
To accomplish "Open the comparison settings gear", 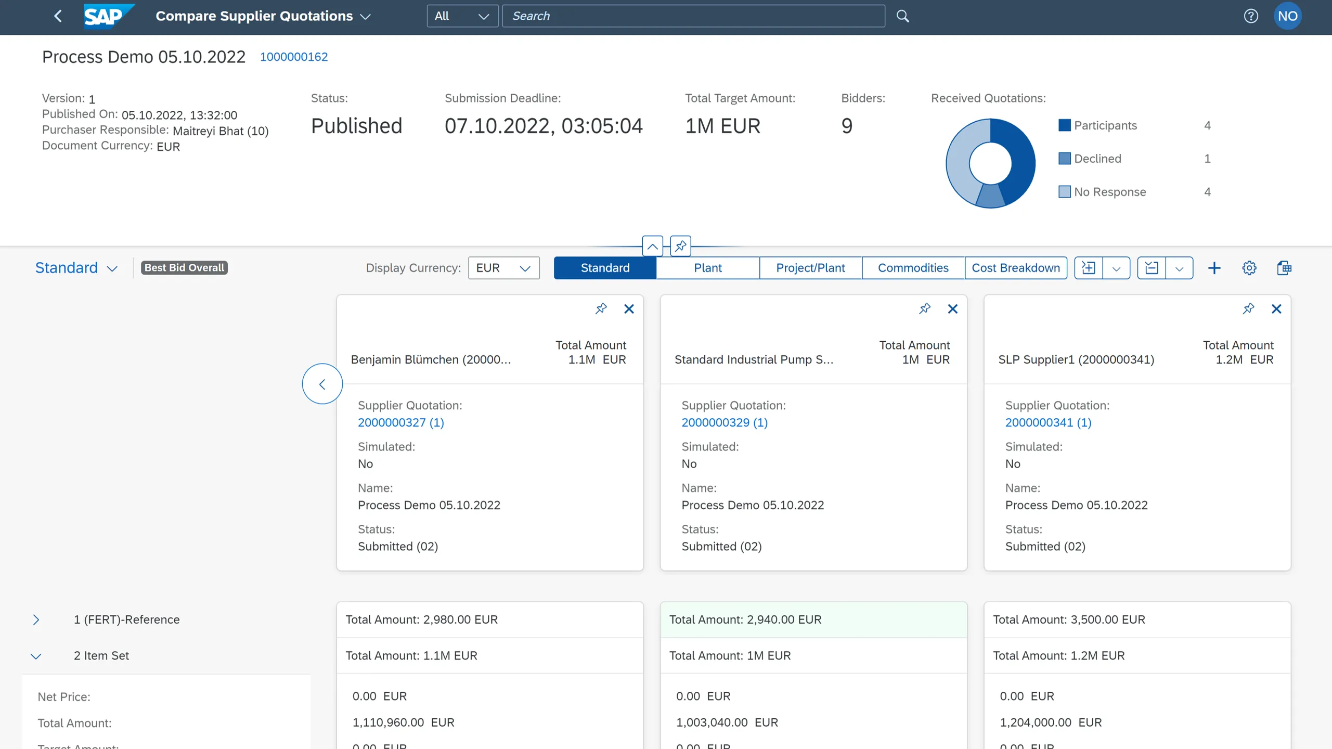I will coord(1249,267).
